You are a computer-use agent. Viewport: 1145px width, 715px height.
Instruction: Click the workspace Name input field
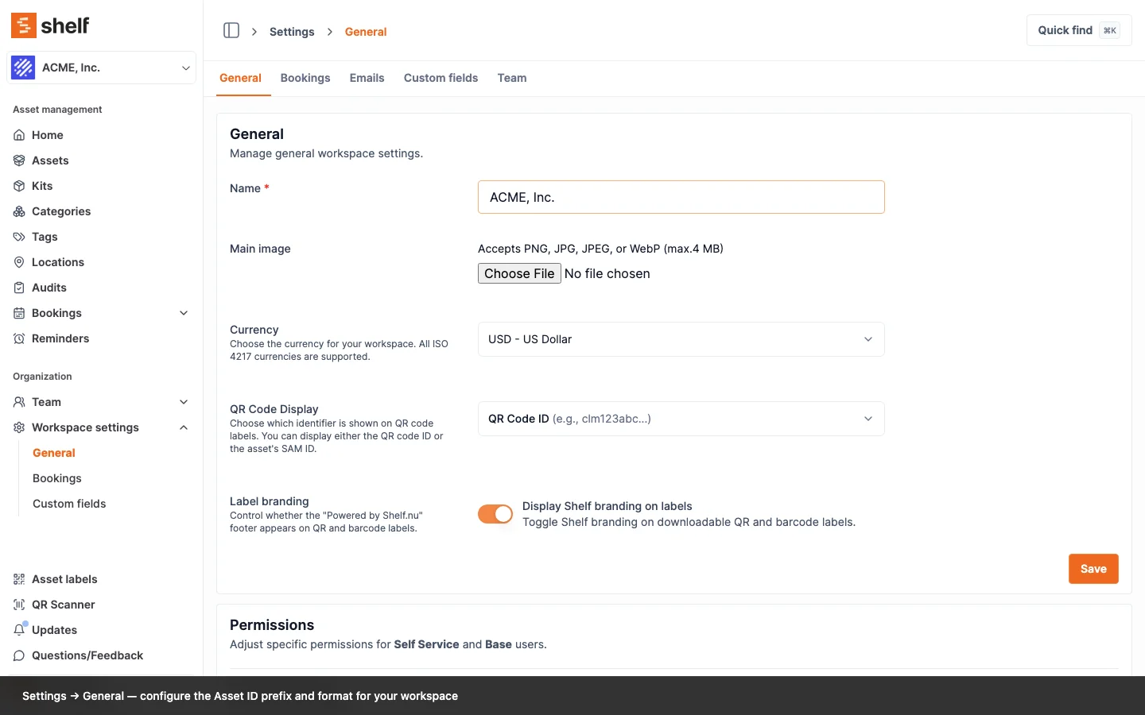tap(681, 197)
